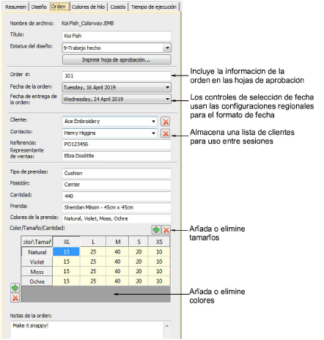This screenshot has width=324, height=340.
Task: Select the Natural row header
Action: (37, 252)
